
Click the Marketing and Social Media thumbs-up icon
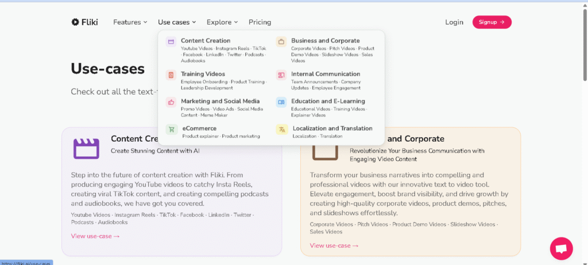tap(171, 102)
